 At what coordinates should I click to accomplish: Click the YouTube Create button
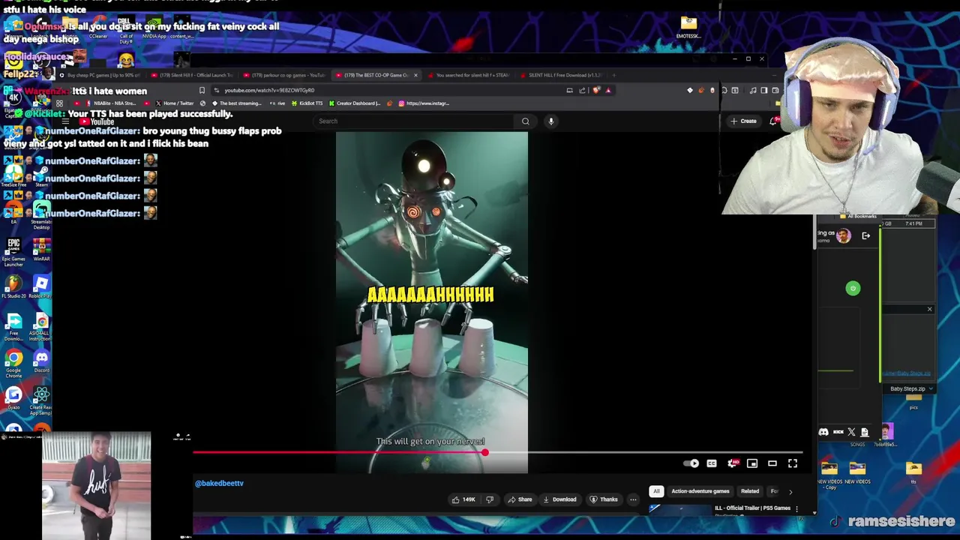tap(743, 121)
